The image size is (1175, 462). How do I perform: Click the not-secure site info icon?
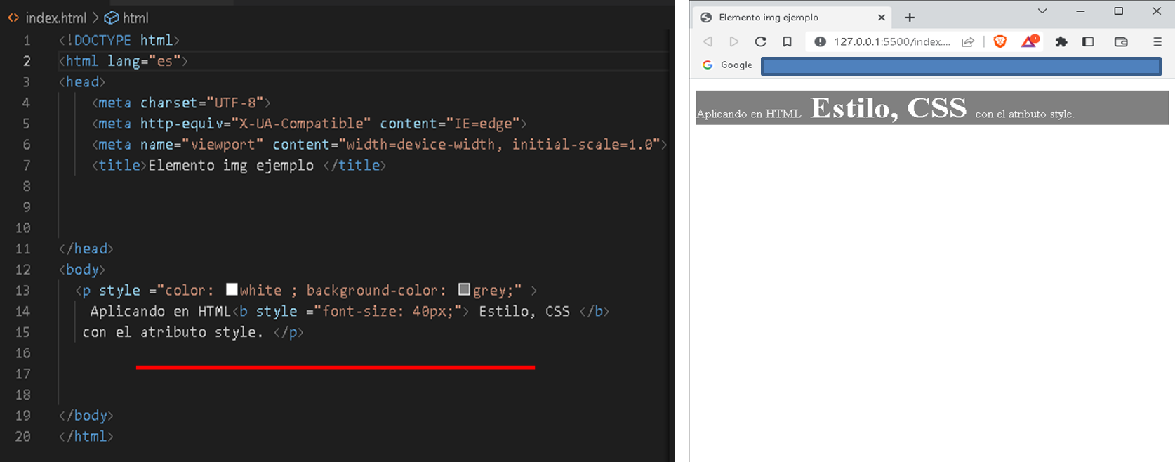coord(819,41)
